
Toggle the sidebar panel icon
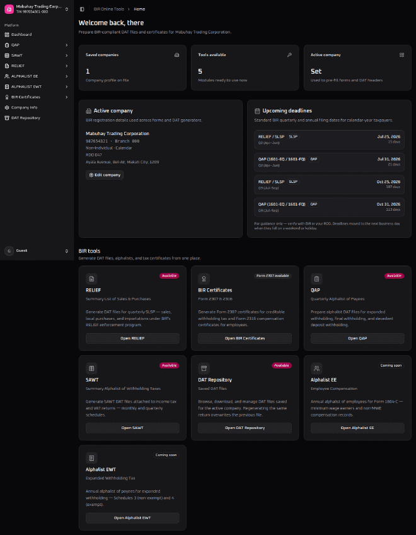click(82, 9)
